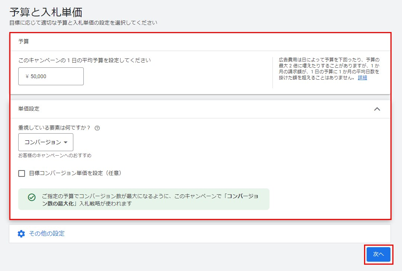This screenshot has width=402, height=271.
Task: Click the green checkmark circle icon
Action: pyautogui.click(x=32, y=197)
